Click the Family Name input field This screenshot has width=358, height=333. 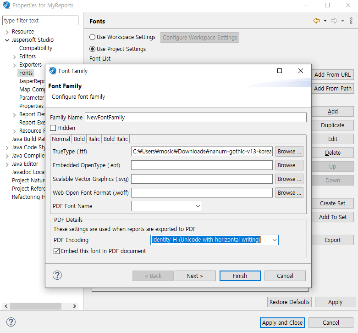[196, 117]
